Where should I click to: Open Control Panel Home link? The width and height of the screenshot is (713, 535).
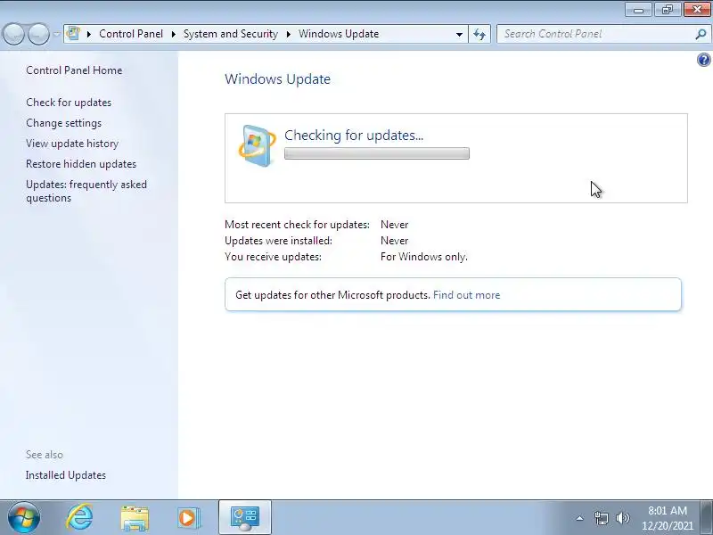coord(74,70)
